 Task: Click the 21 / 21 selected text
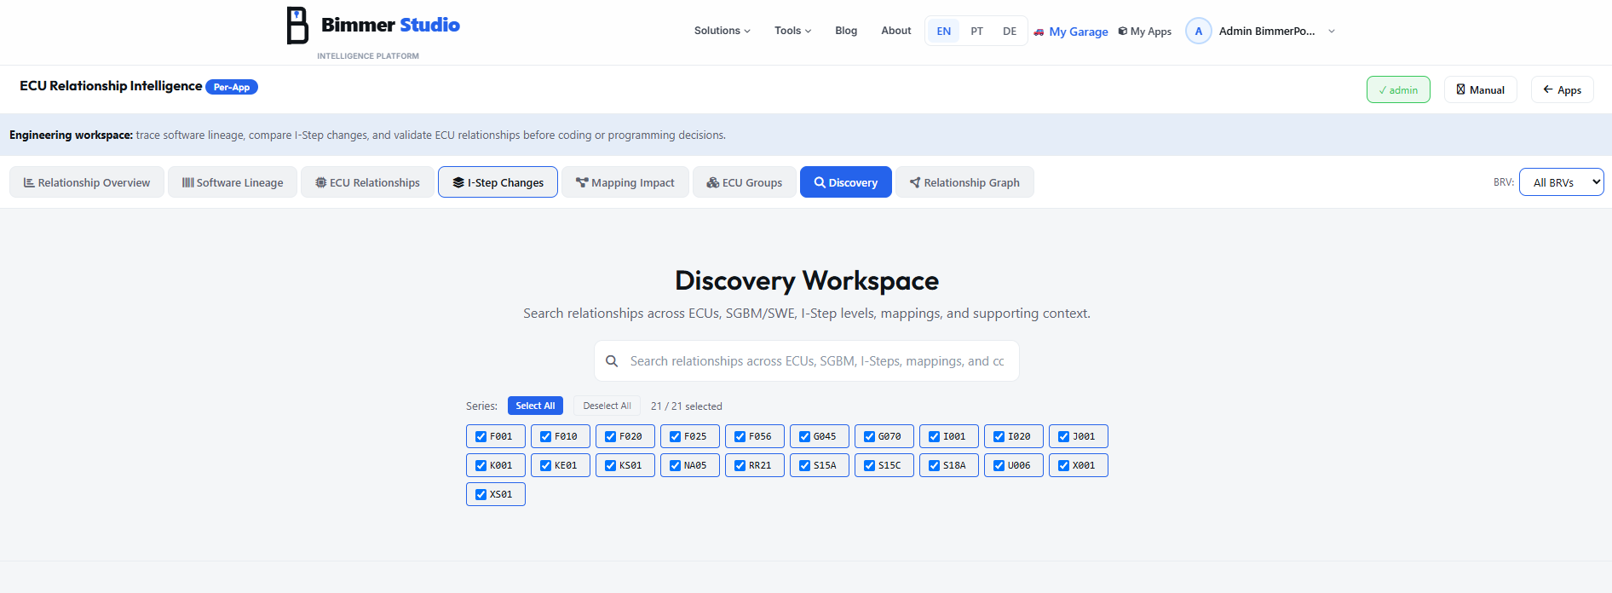point(687,406)
